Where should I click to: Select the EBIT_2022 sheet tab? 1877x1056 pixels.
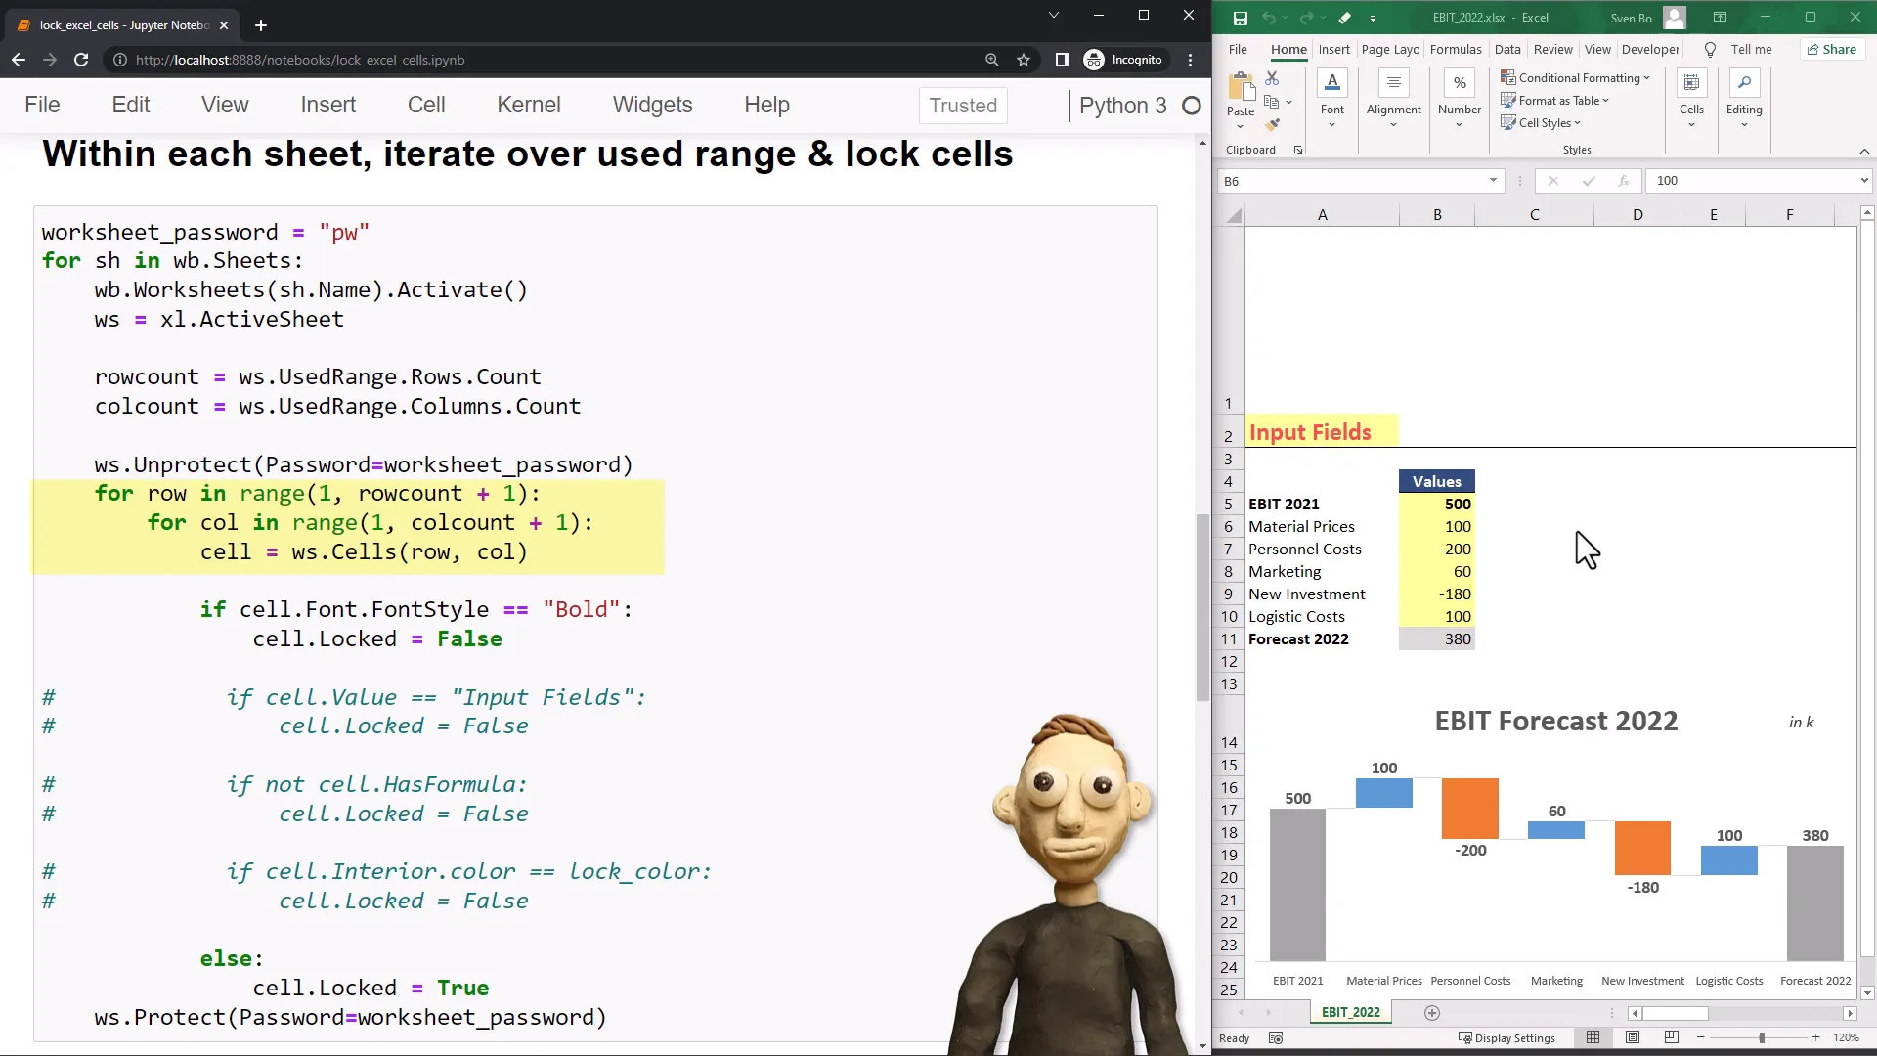(1350, 1013)
